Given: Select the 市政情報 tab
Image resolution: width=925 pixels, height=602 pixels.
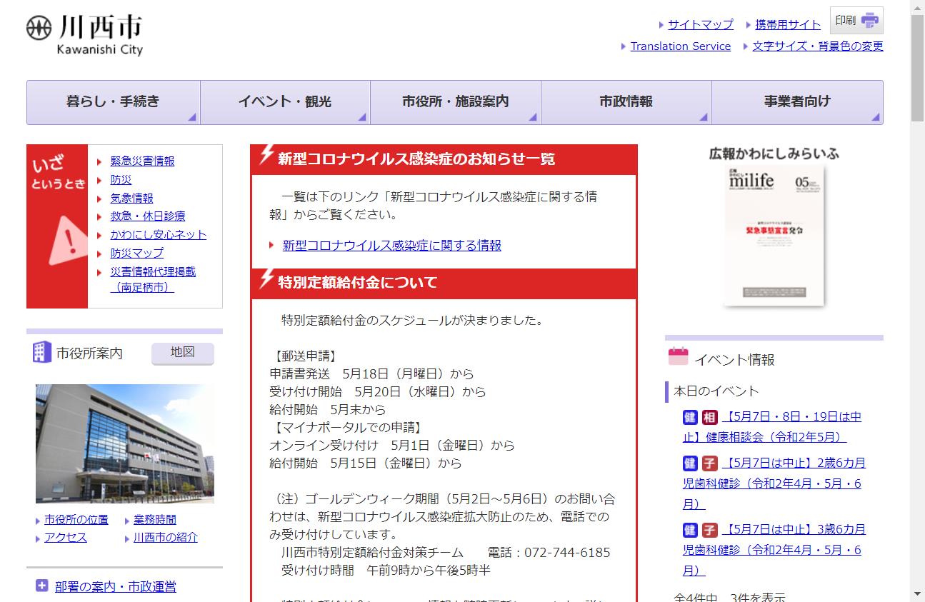Looking at the screenshot, I should pyautogui.click(x=626, y=101).
